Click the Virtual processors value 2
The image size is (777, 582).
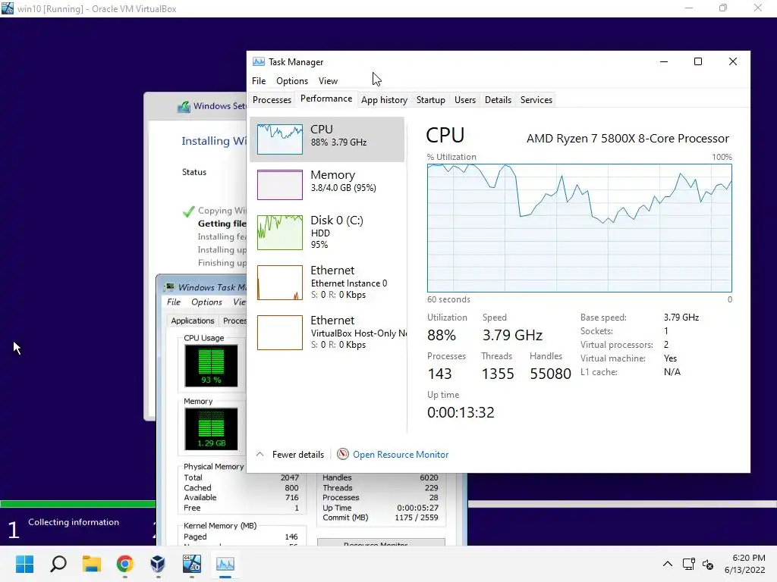click(666, 345)
